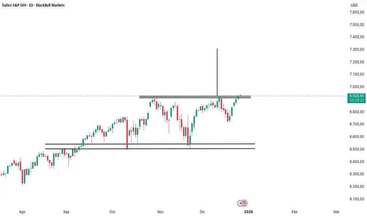Open the USD currency selector

click(x=354, y=5)
